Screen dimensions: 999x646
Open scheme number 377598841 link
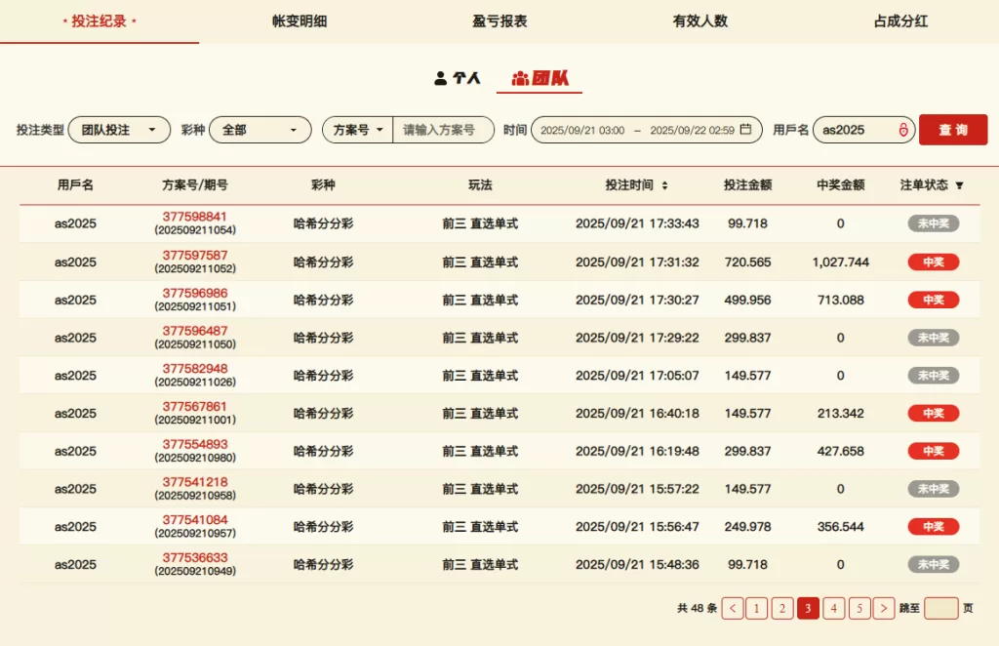pos(195,217)
